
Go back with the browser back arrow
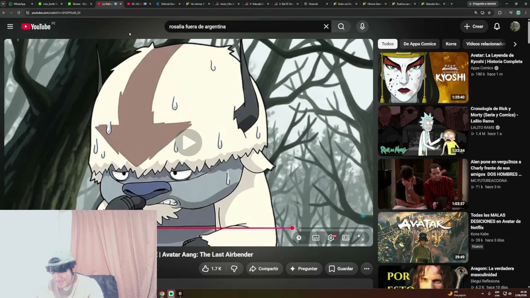[x=4, y=13]
